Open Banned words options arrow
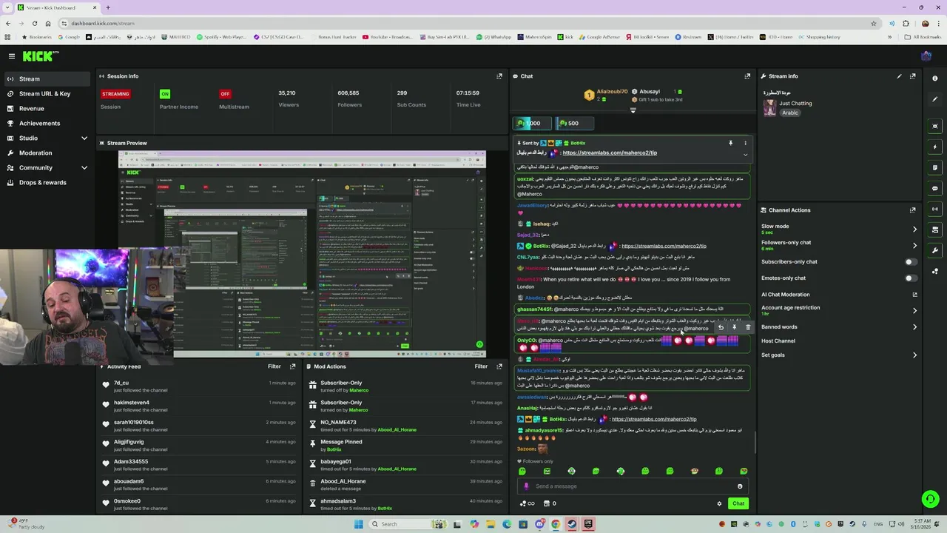Viewport: 947px width, 533px height. [914, 327]
